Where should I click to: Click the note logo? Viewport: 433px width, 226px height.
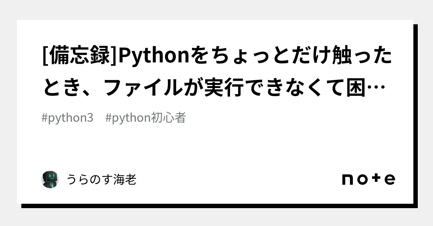pyautogui.click(x=368, y=179)
